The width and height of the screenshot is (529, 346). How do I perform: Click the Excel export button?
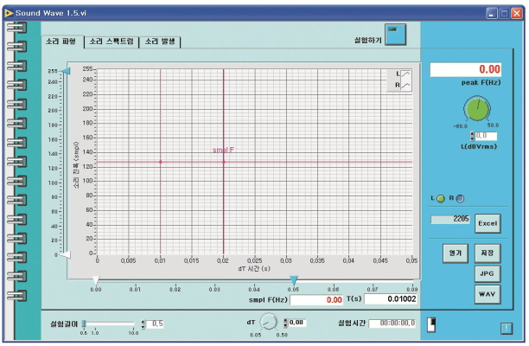[488, 222]
